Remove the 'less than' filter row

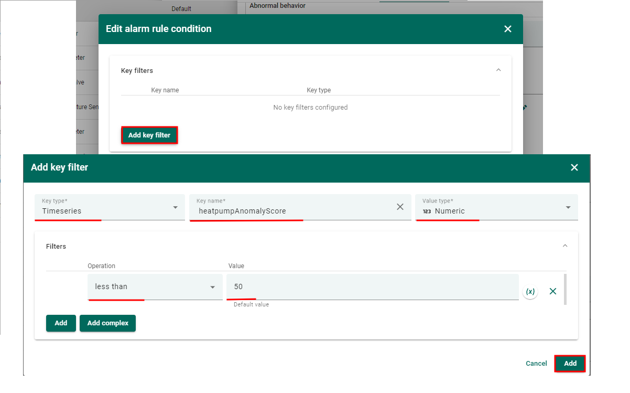pyautogui.click(x=552, y=291)
